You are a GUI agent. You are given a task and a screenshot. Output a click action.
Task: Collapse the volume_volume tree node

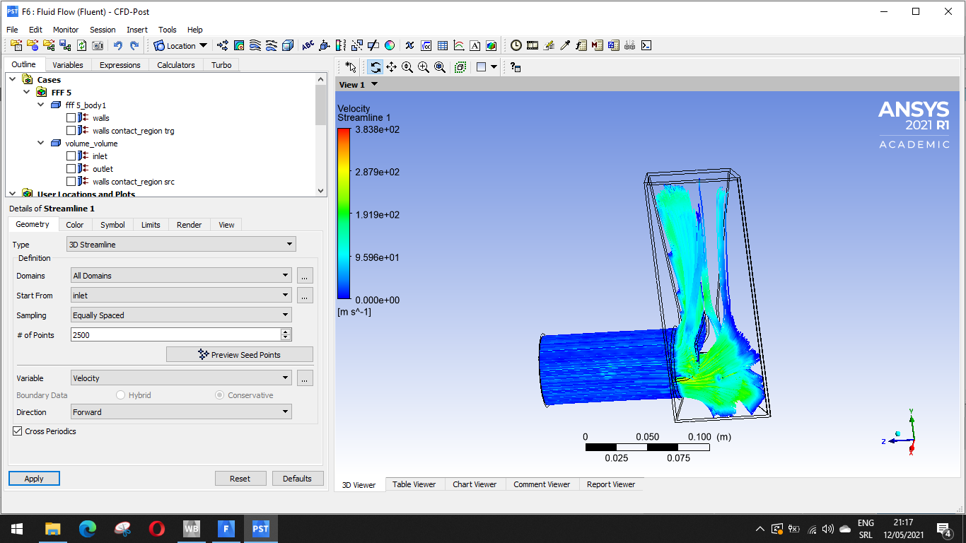coord(41,144)
